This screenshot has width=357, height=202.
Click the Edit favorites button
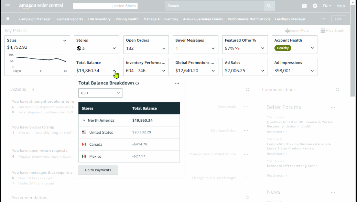coord(338,19)
